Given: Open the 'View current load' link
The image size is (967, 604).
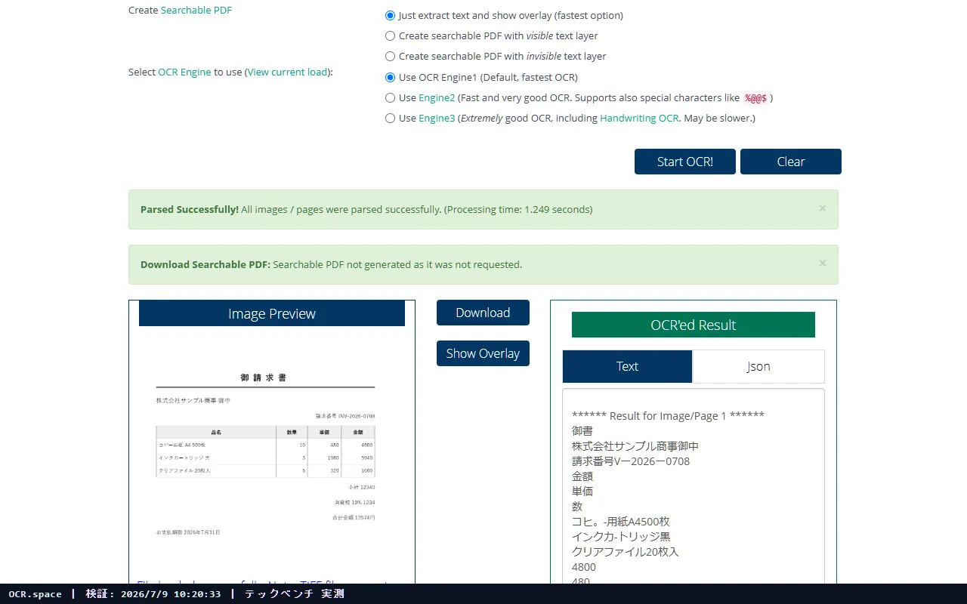Looking at the screenshot, I should [x=288, y=72].
